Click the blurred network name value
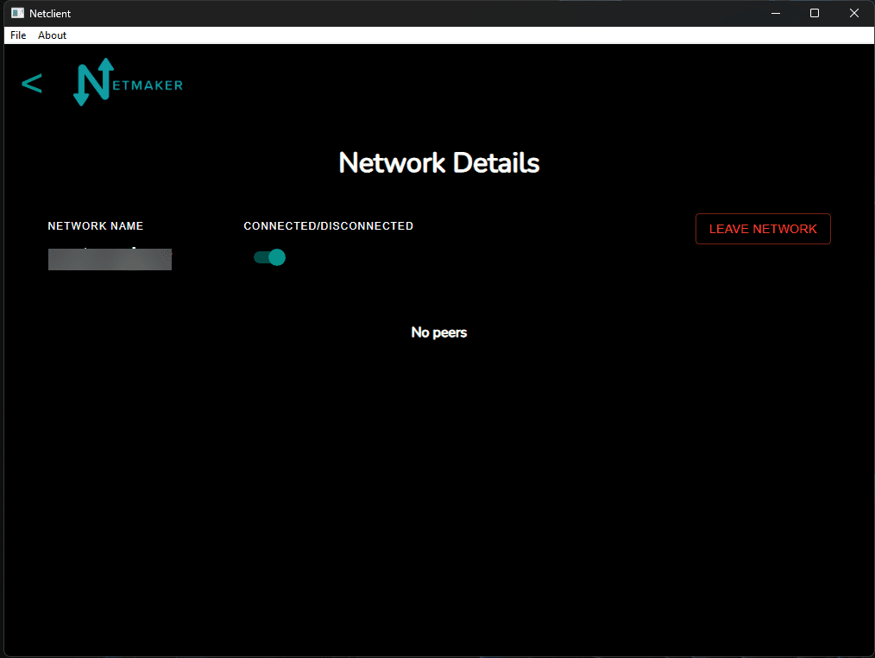This screenshot has width=875, height=658. 110,258
